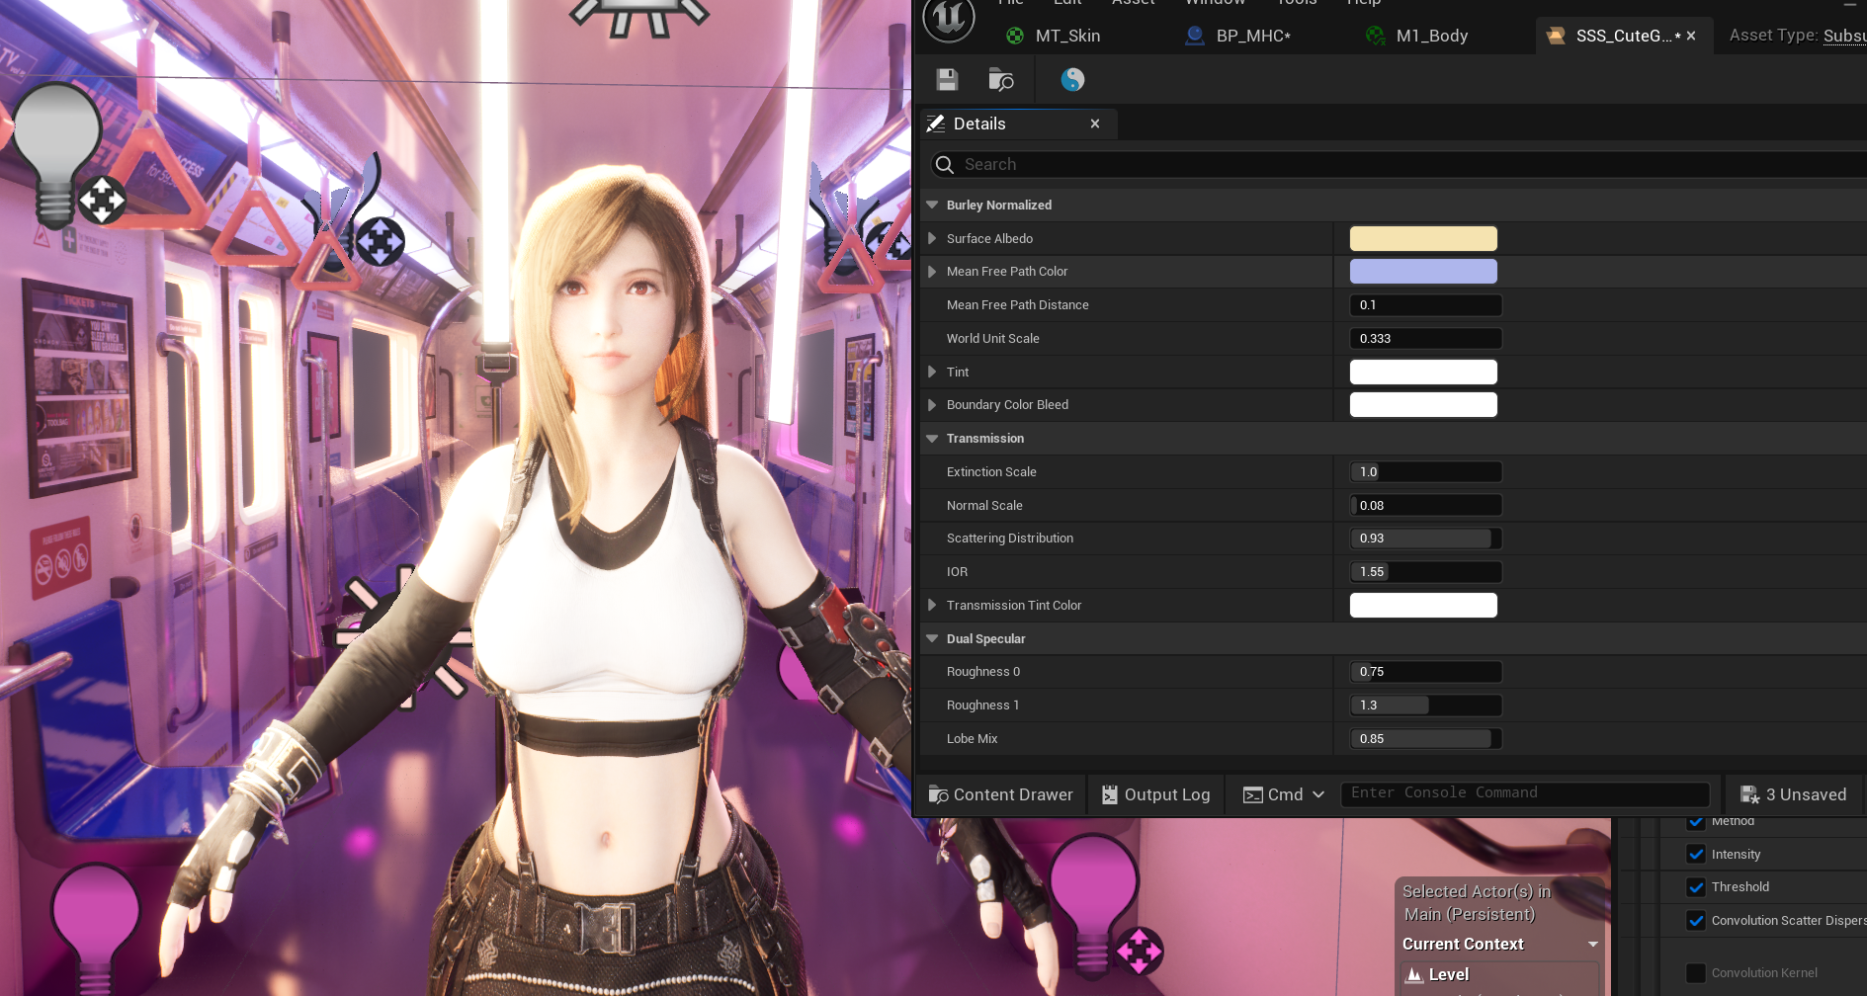Click the BP_MHC blueprint tab icon
This screenshot has height=996, width=1867.
[x=1195, y=36]
